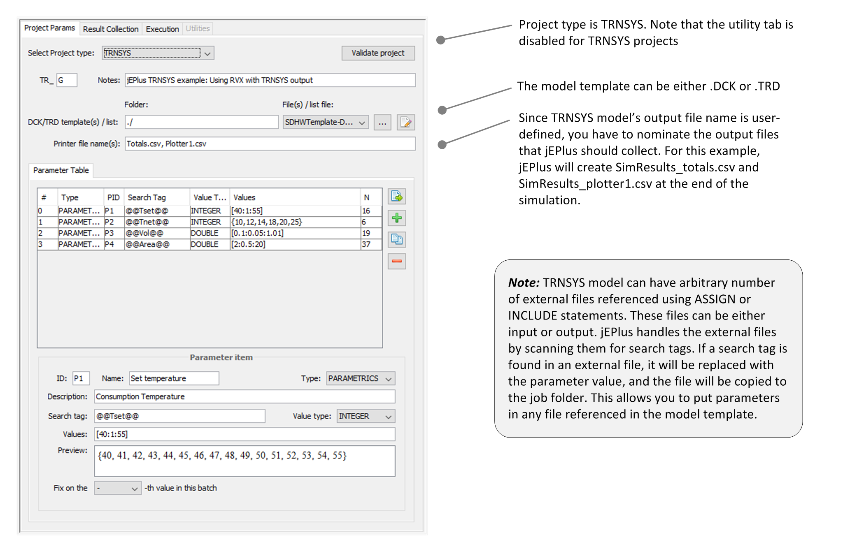This screenshot has width=843, height=551.
Task: Click the Printer file name(s) field
Action: 270,144
